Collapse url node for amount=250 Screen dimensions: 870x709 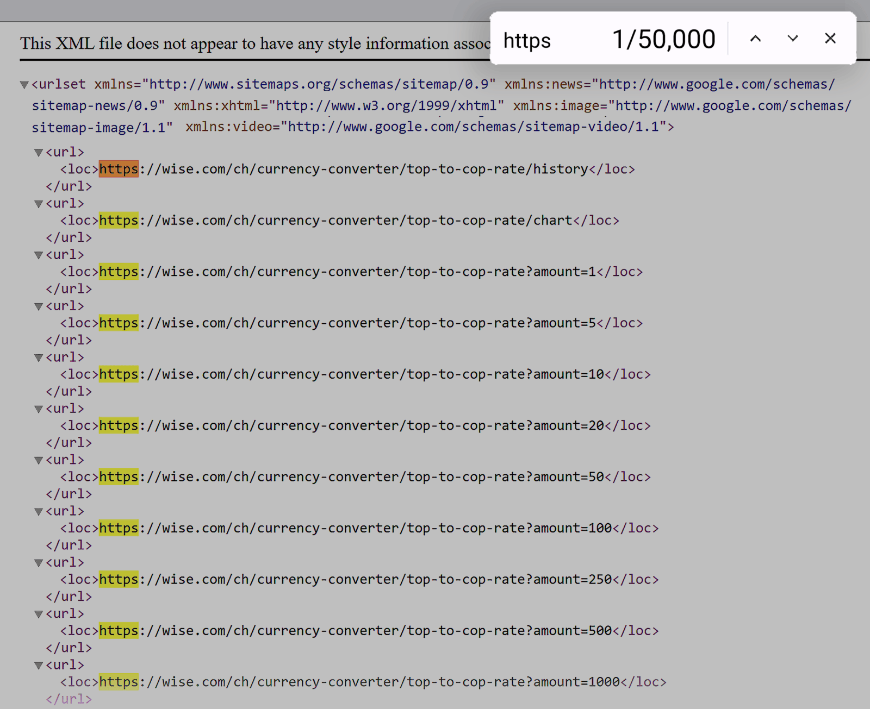pos(39,563)
